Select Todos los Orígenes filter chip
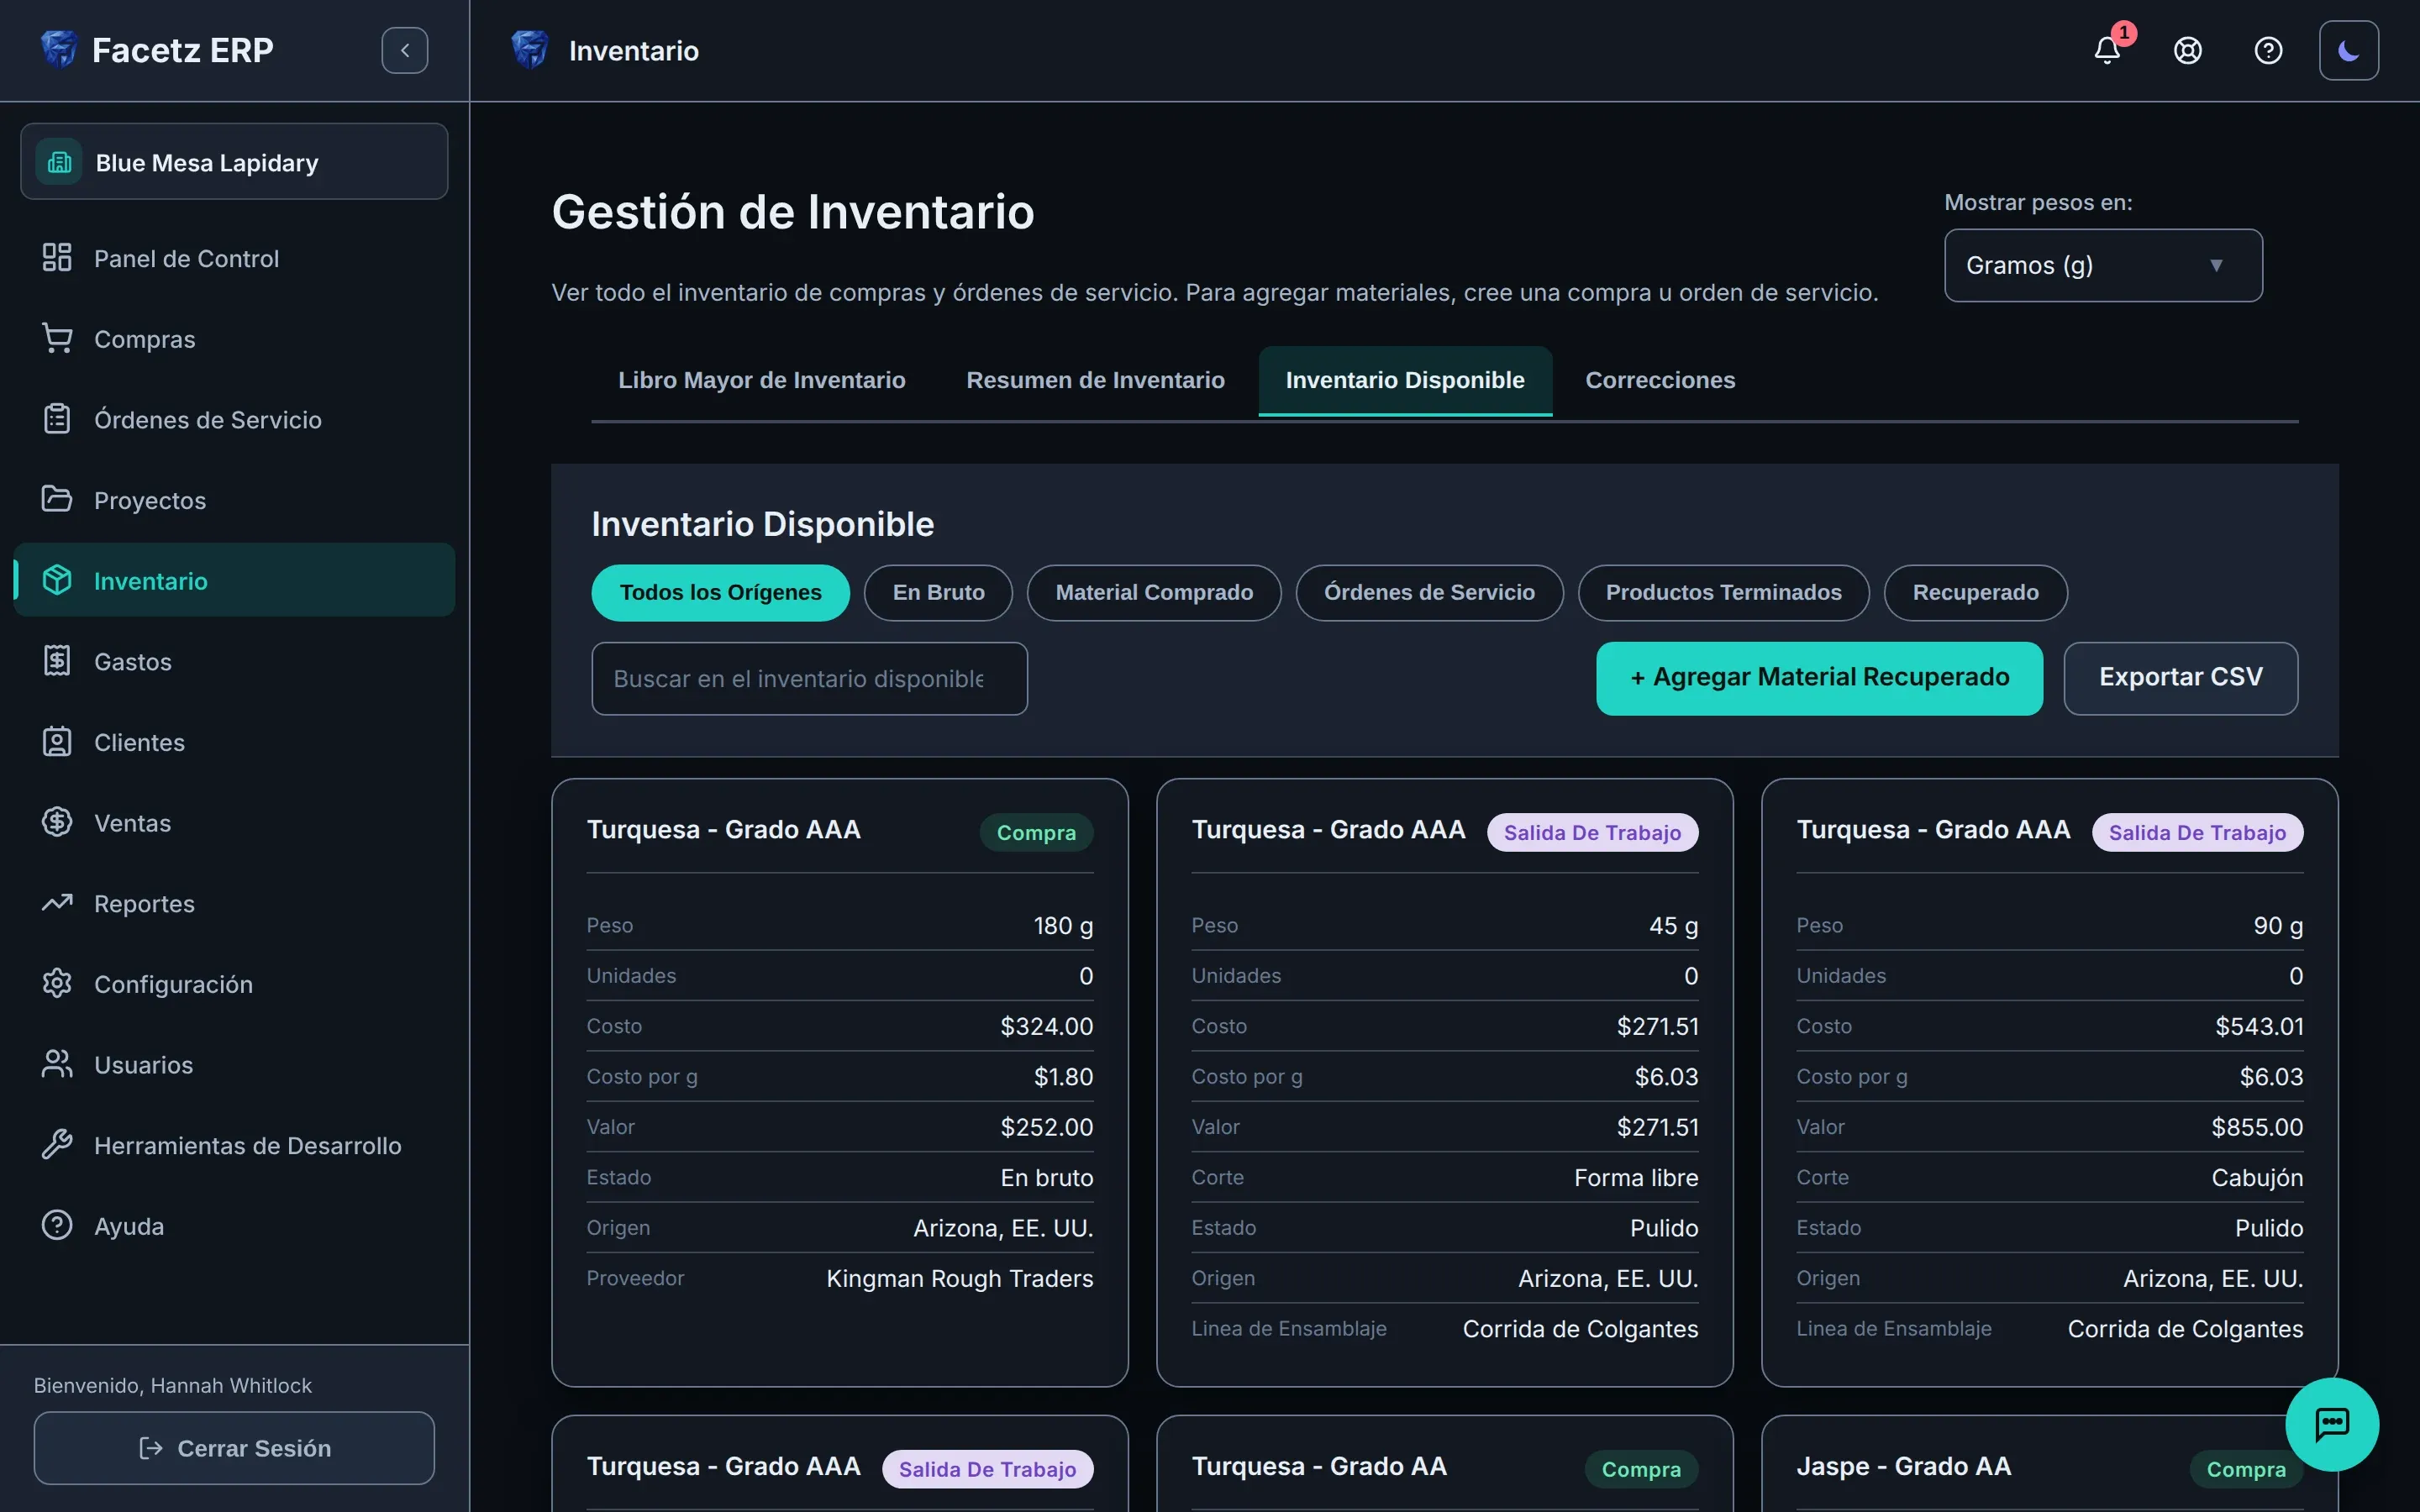2420x1512 pixels. [x=720, y=593]
